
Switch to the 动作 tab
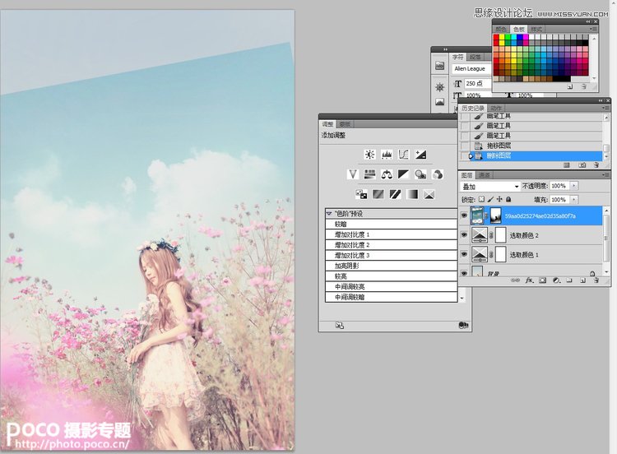(496, 108)
